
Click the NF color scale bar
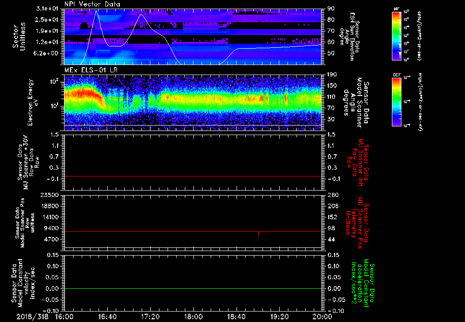tap(396, 35)
